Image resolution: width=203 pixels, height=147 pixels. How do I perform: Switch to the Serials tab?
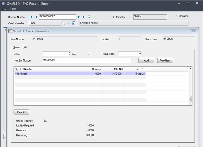point(17,47)
